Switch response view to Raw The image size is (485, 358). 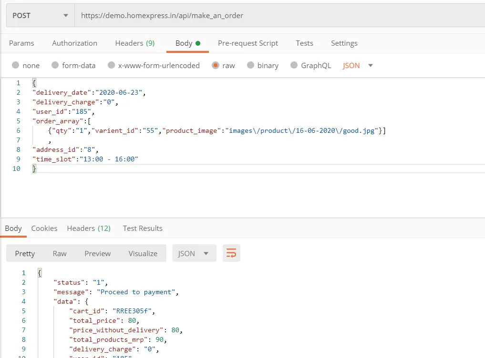point(60,253)
